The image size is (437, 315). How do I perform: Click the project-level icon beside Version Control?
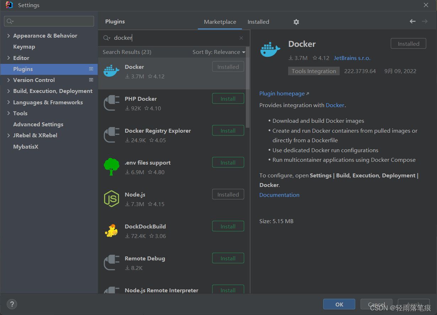click(x=91, y=80)
